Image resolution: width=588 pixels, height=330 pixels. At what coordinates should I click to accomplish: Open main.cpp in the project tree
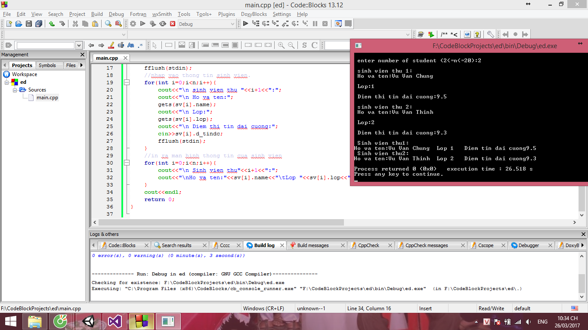(47, 98)
